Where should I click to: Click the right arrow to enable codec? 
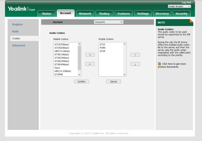(90, 55)
